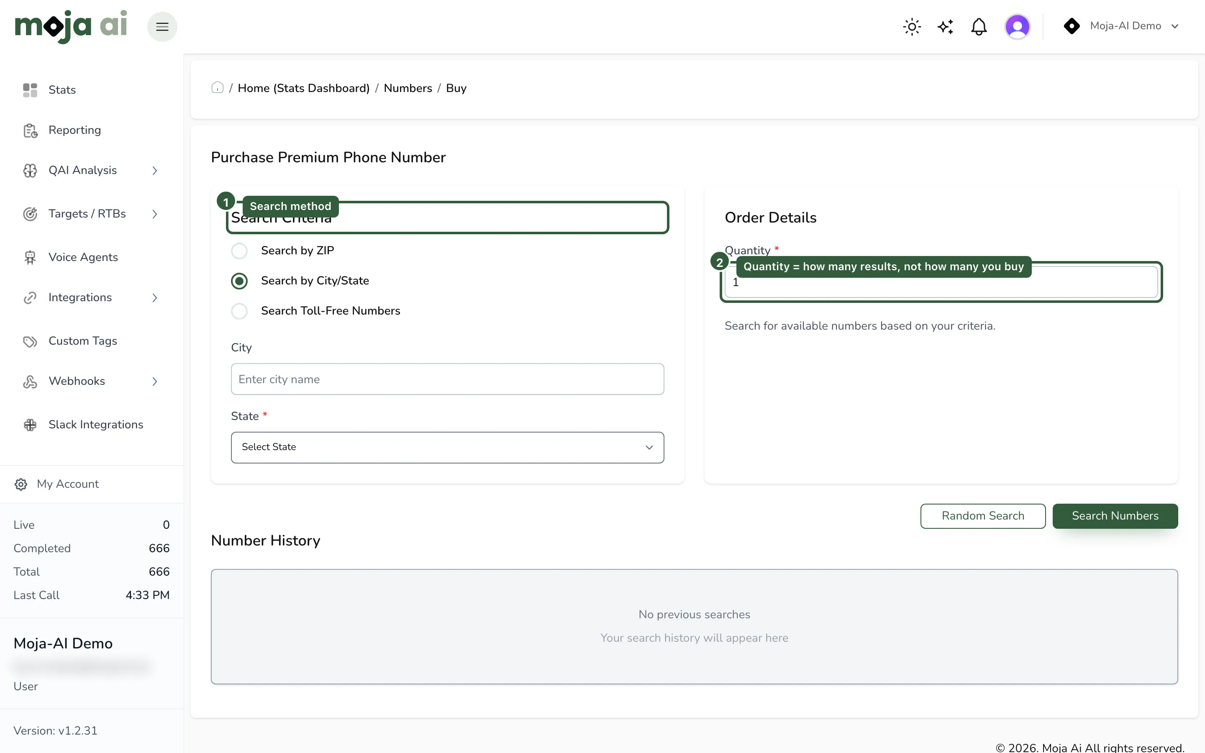Select Search by City/State radio button
The width and height of the screenshot is (1205, 753).
[239, 281]
